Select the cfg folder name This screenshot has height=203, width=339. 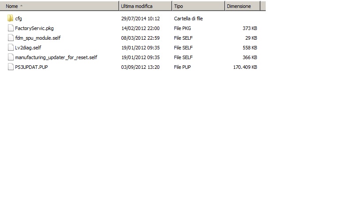coord(19,19)
